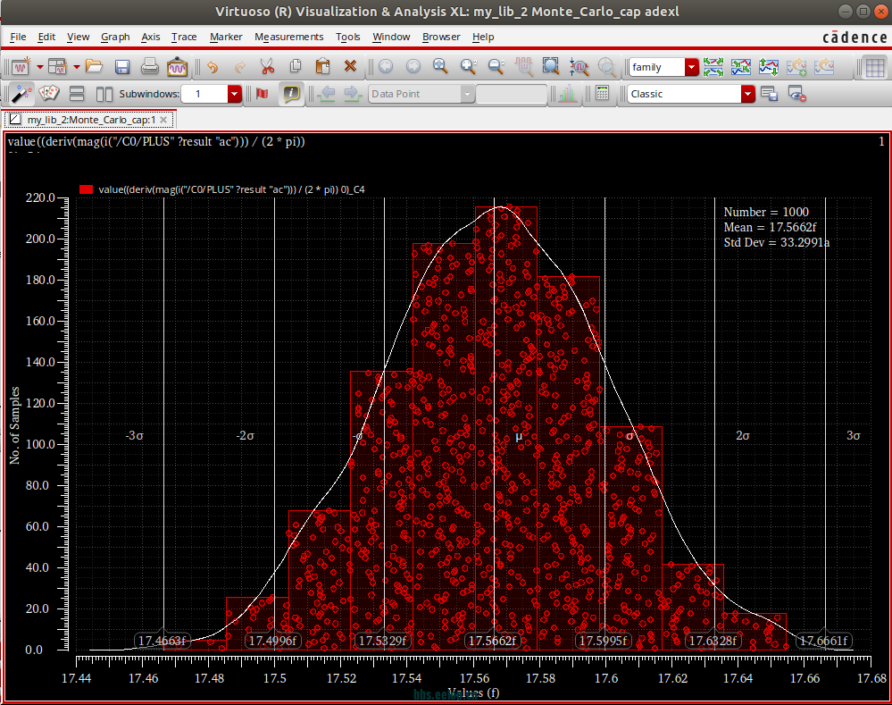Open the new window dropdown arrow
The width and height of the screenshot is (892, 705).
[40, 67]
